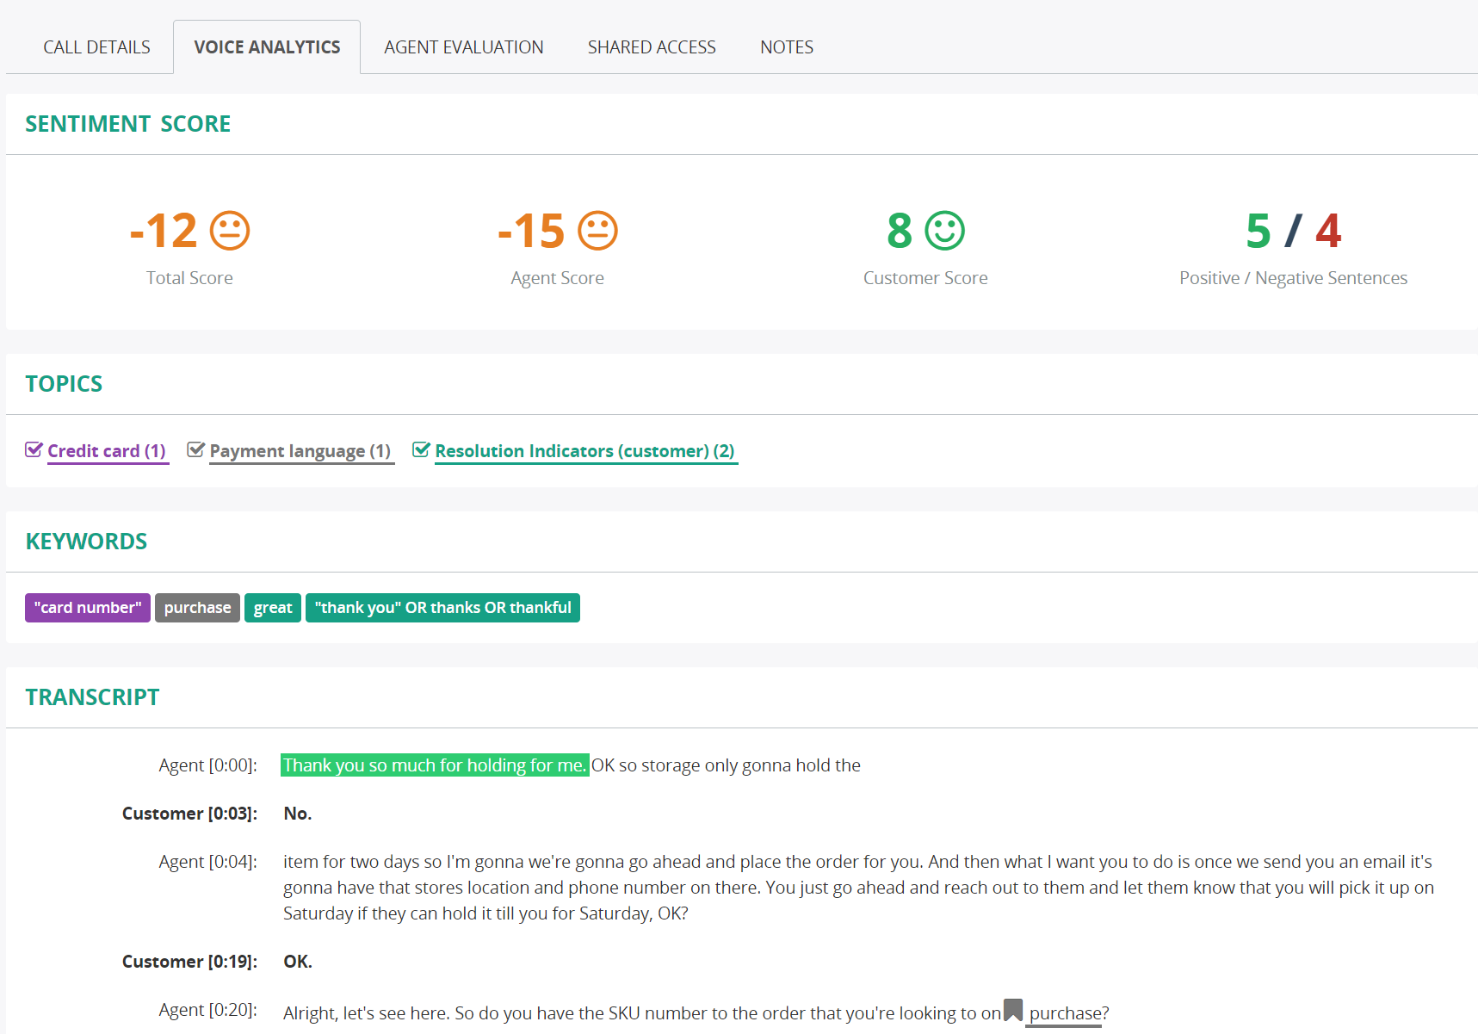Select the "card number" keyword tag
Image resolution: width=1478 pixels, height=1034 pixels.
pyautogui.click(x=88, y=608)
